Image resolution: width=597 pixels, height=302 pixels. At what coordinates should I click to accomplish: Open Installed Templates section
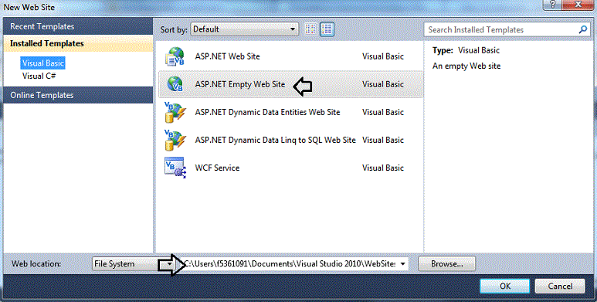coord(78,43)
